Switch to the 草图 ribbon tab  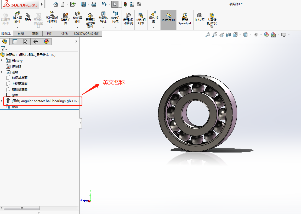point(35,34)
